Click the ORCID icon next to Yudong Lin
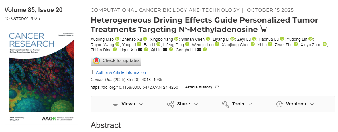Image resolution: width=338 pixels, height=132 pixels. click(x=310, y=39)
